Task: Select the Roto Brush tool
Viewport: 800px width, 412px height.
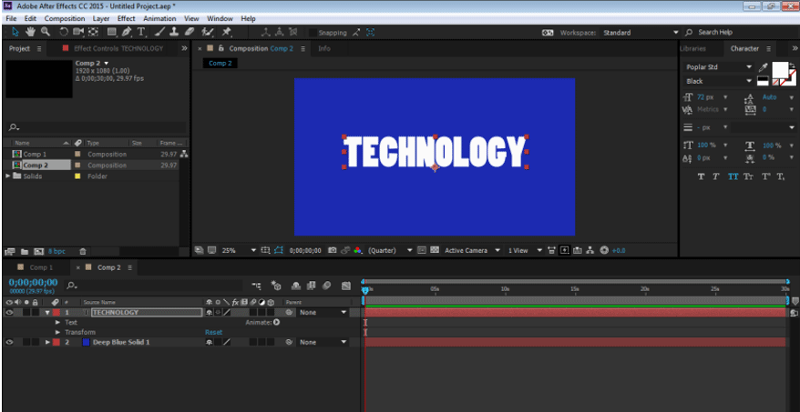Action: coord(207,32)
